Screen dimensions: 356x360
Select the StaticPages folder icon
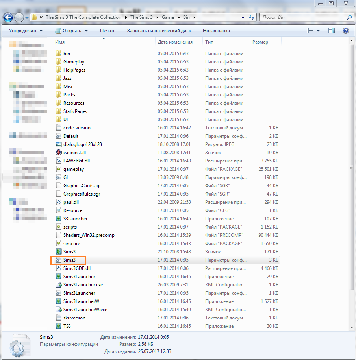coord(59,111)
